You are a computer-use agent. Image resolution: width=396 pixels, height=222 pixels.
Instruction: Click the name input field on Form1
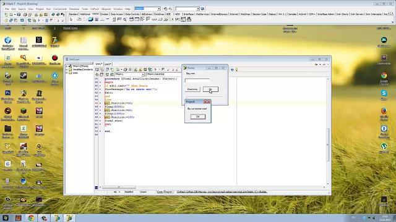pos(197,81)
